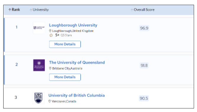Click location pin beside Loughborough, United Kingdom

coord(50,31)
